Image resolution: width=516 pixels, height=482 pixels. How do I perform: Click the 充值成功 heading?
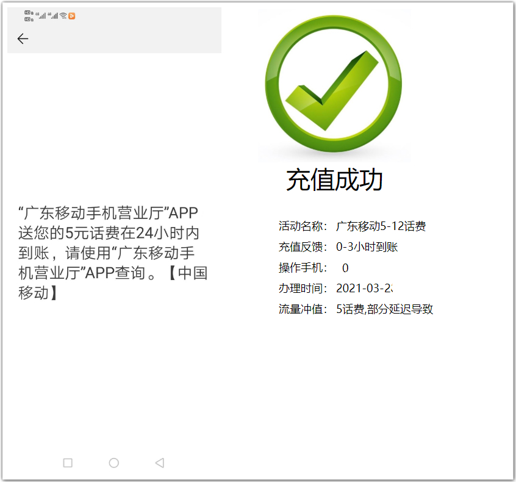[334, 180]
